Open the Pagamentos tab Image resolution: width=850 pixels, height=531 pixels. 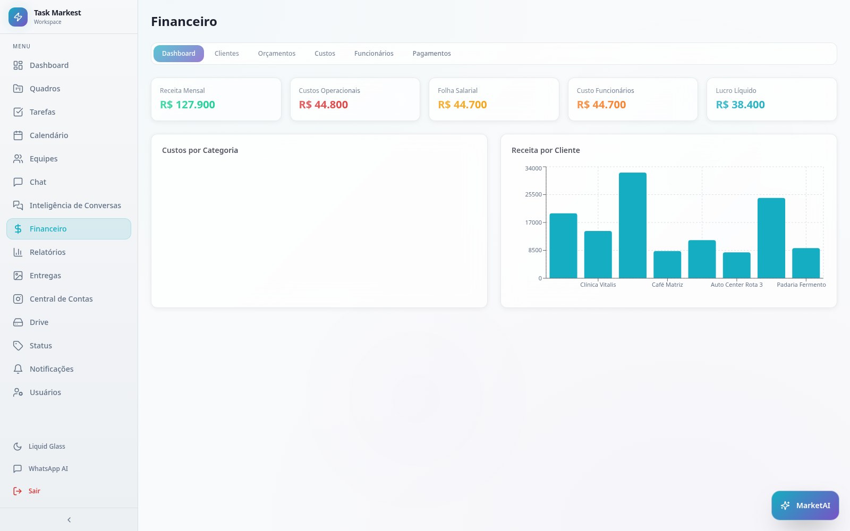(431, 54)
